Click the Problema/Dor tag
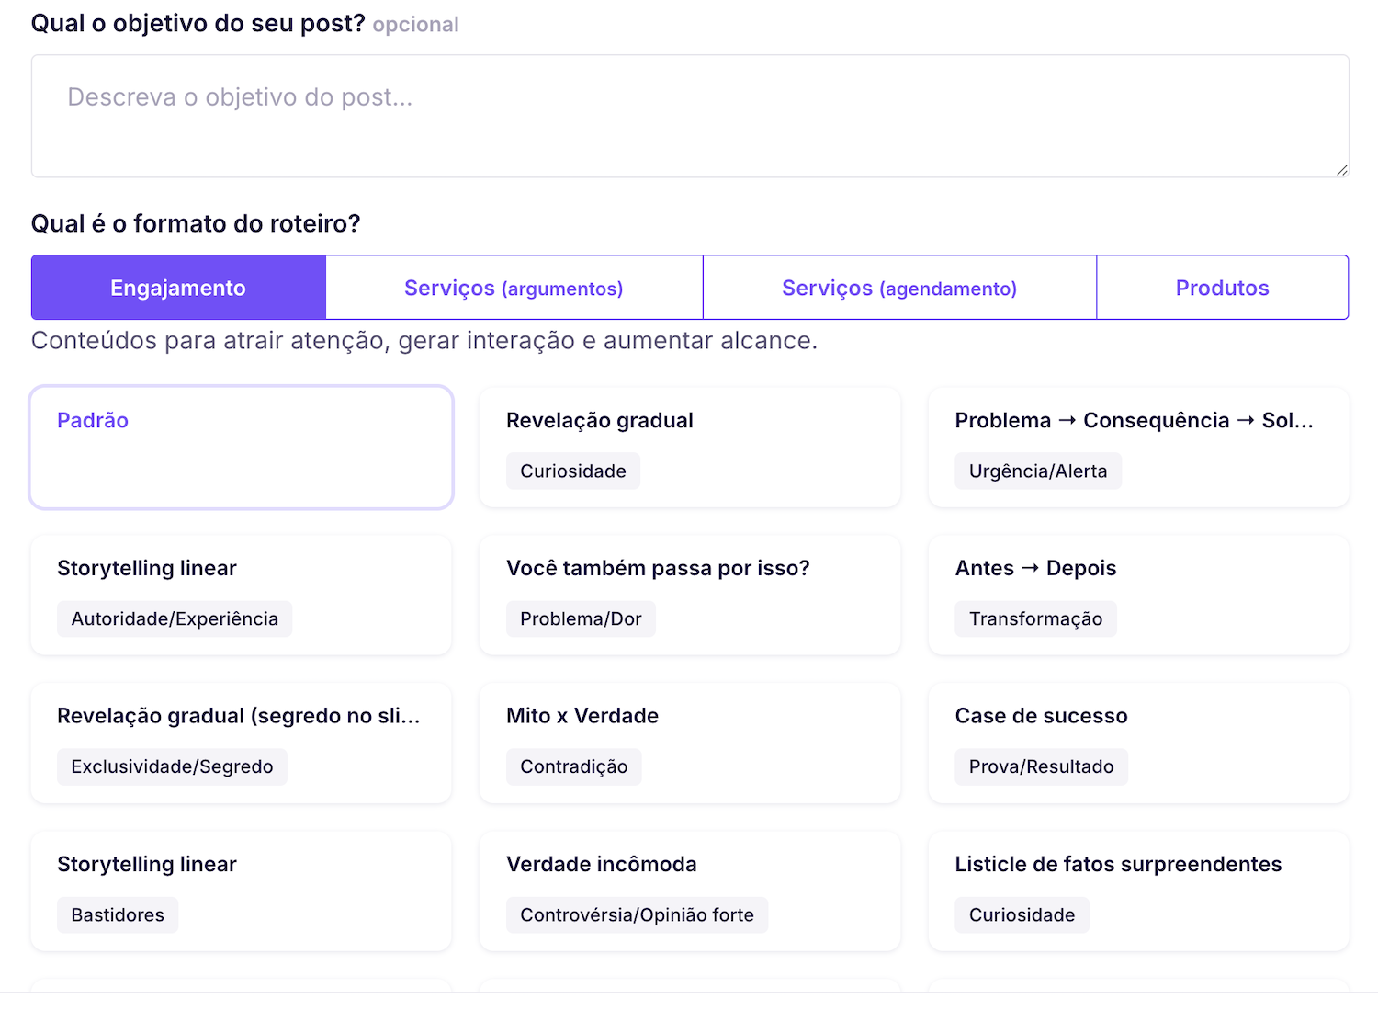Image resolution: width=1378 pixels, height=1010 pixels. click(x=581, y=619)
